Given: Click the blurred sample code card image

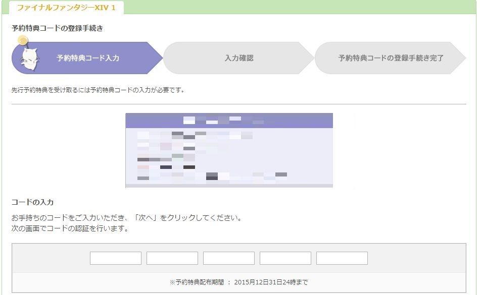Looking at the screenshot, I should (x=229, y=150).
